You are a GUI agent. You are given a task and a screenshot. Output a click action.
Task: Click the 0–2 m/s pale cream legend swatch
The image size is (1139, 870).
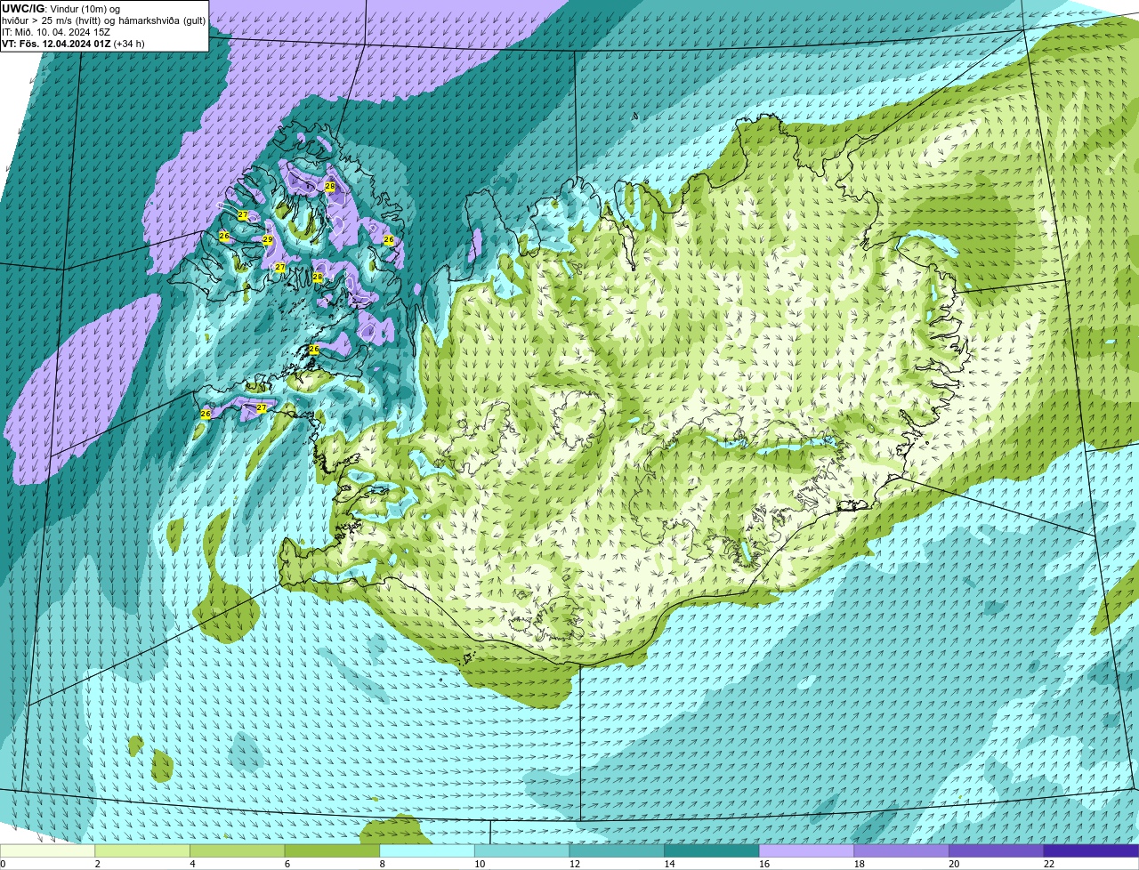(x=47, y=851)
